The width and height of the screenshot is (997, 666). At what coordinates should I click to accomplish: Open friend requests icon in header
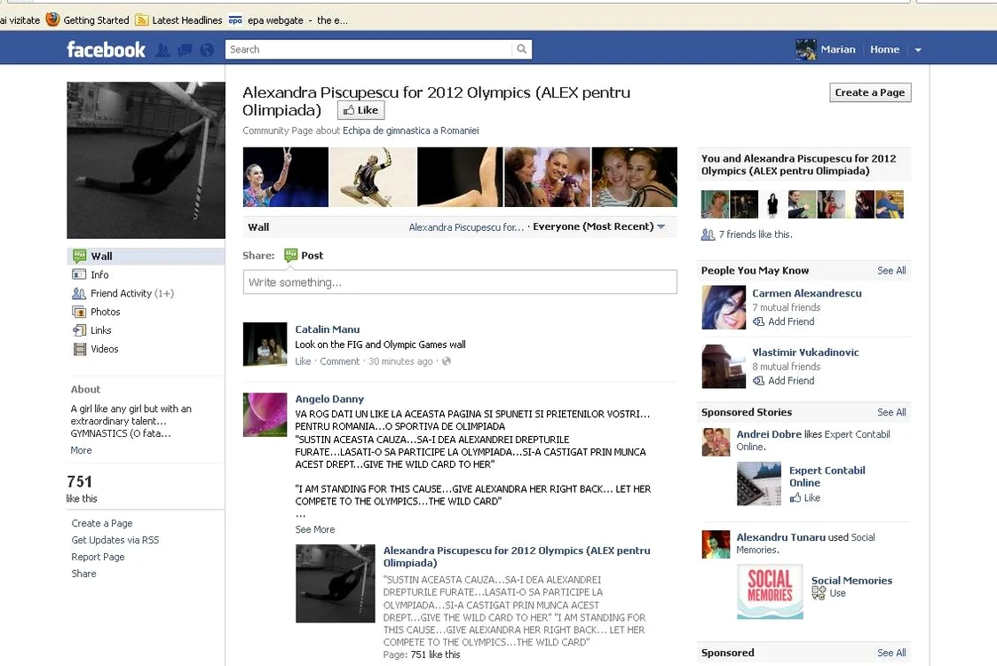162,50
